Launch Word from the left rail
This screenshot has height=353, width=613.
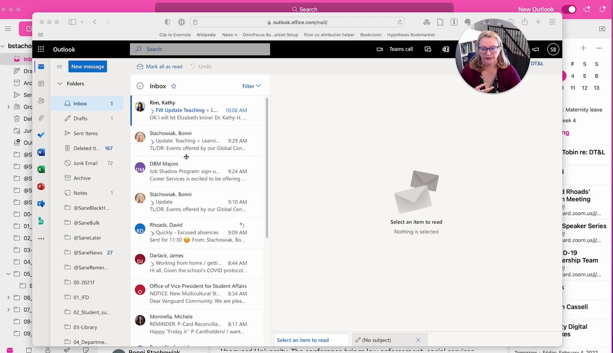41,152
